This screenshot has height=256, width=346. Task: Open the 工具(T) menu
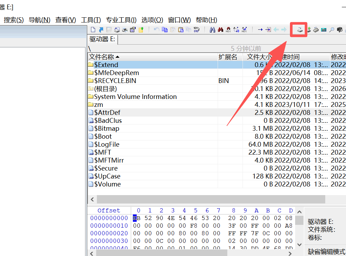tap(91, 20)
